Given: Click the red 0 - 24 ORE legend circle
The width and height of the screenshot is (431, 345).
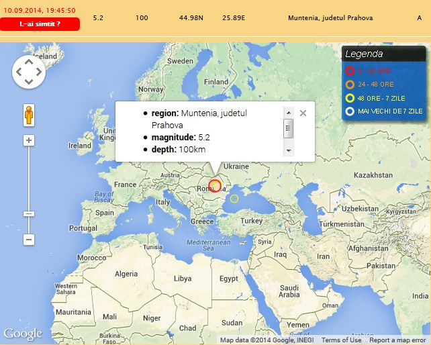Looking at the screenshot, I should point(350,70).
